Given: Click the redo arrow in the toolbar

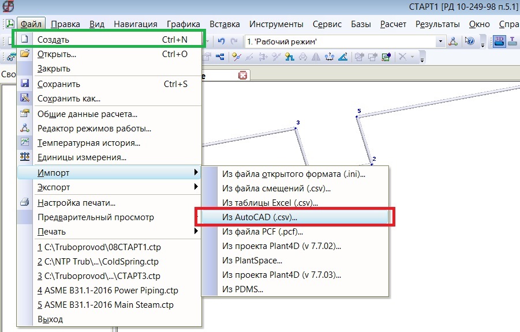Looking at the screenshot, I should (234, 41).
